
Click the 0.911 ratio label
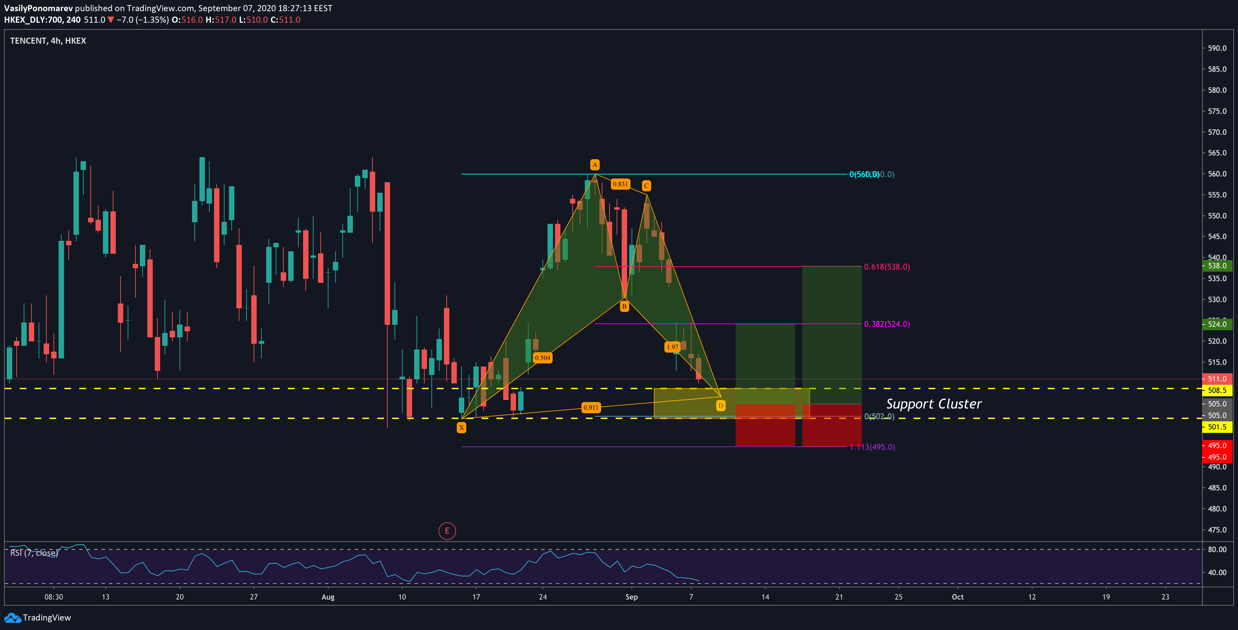pyautogui.click(x=591, y=407)
